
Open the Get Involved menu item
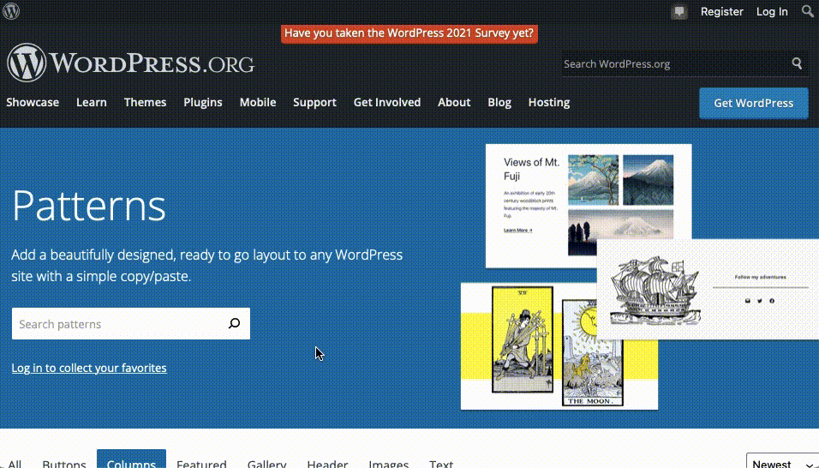387,102
